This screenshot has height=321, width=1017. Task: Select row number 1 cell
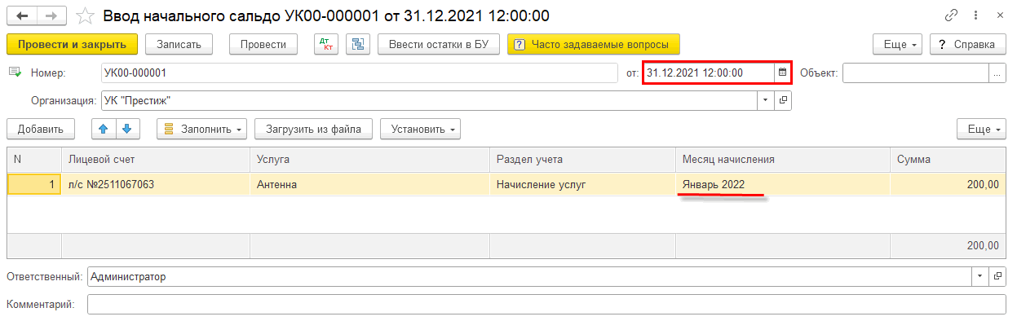34,184
